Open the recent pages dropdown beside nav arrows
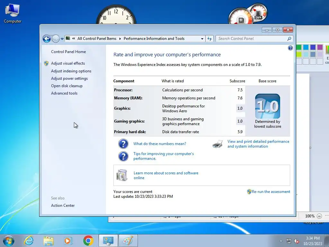The image size is (329, 247). 62,39
